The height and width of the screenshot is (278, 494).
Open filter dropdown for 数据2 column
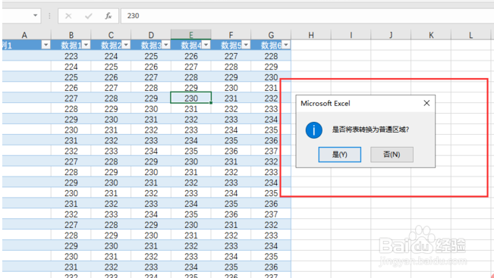click(126, 45)
